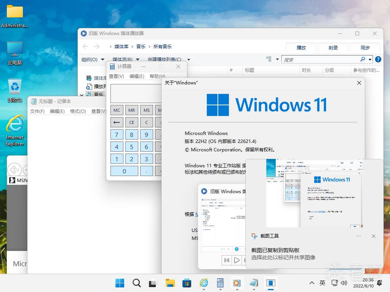This screenshot has height=292, width=390.
Task: Sort by the Title column header
Action: pos(271,70)
